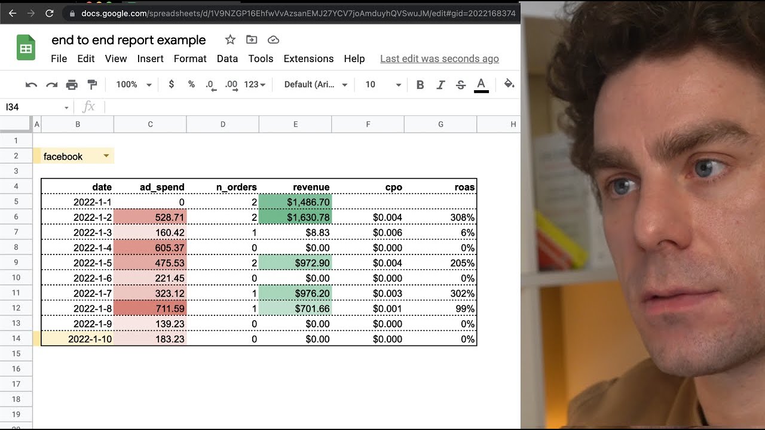Select ad spend cell 711.59
The width and height of the screenshot is (765, 430).
pyautogui.click(x=150, y=308)
